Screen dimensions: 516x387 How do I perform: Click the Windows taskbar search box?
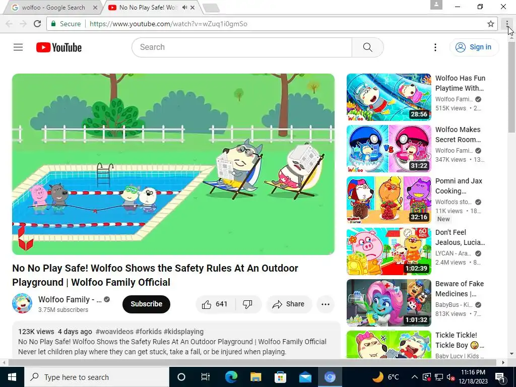[x=96, y=377]
